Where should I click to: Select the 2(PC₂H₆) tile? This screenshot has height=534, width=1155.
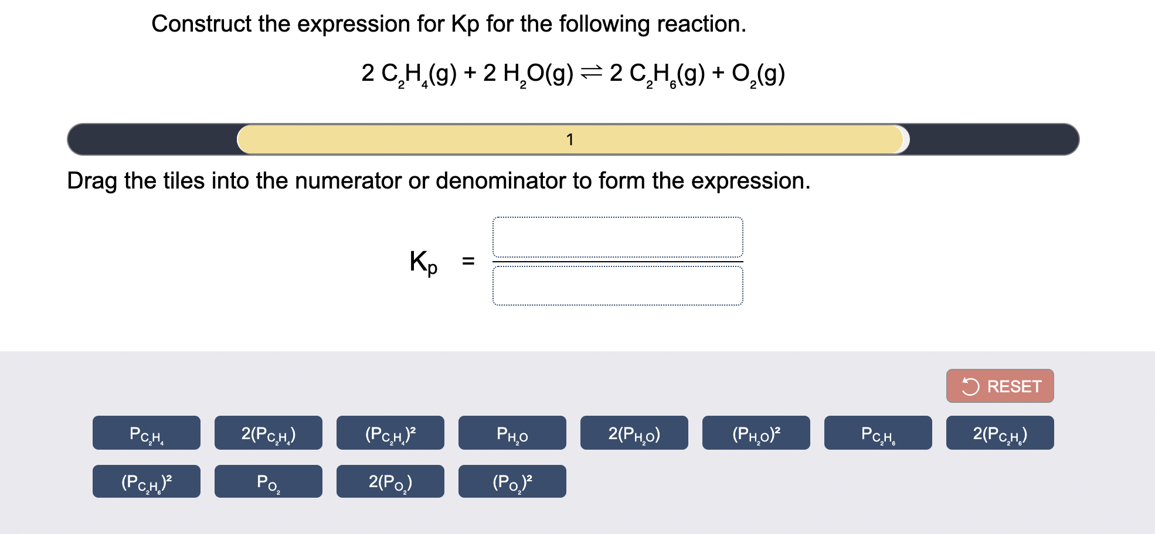(x=999, y=432)
